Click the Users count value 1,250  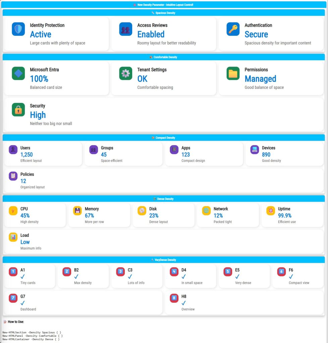point(26,154)
